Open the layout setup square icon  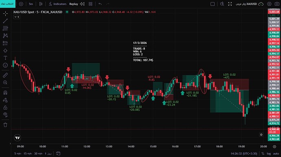coord(213,4)
